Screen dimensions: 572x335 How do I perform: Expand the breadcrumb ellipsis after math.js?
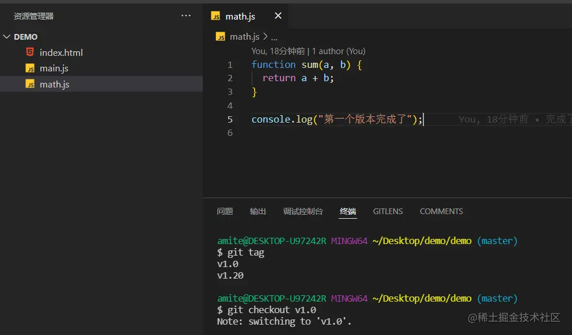click(x=273, y=36)
